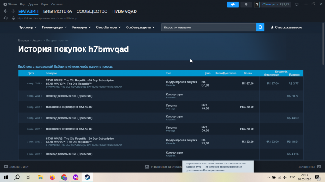The width and height of the screenshot is (325, 182).
Task: Open the 60 Day Subscription transaction row
Action: tap(161, 84)
